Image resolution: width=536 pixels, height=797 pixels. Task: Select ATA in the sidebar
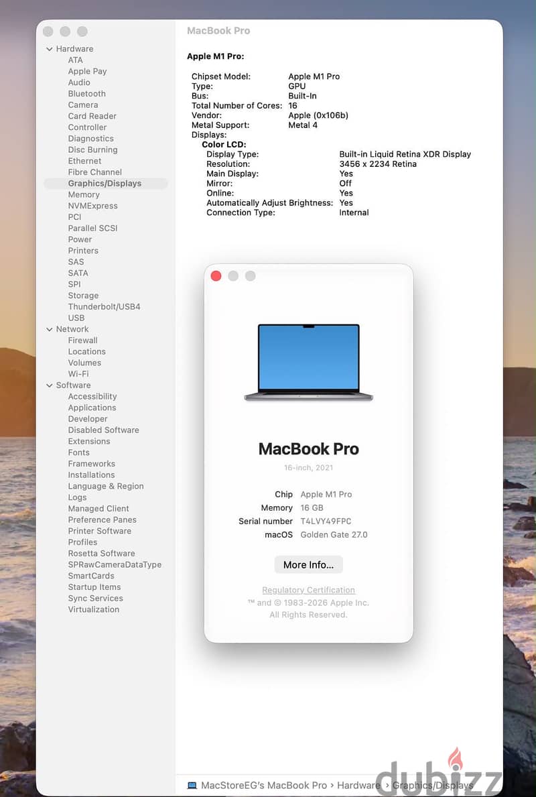pyautogui.click(x=75, y=60)
